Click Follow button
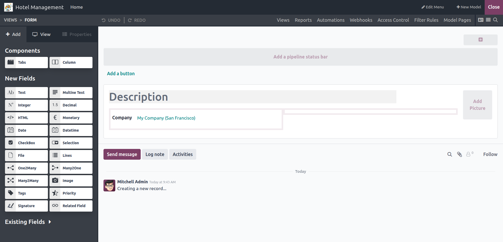Screen dimensions: 503x242 [x=490, y=154]
